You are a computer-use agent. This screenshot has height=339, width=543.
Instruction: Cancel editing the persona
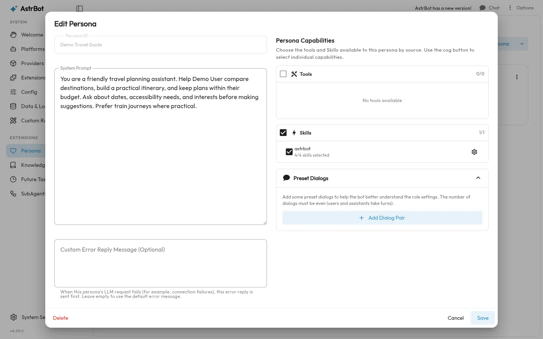click(x=456, y=318)
